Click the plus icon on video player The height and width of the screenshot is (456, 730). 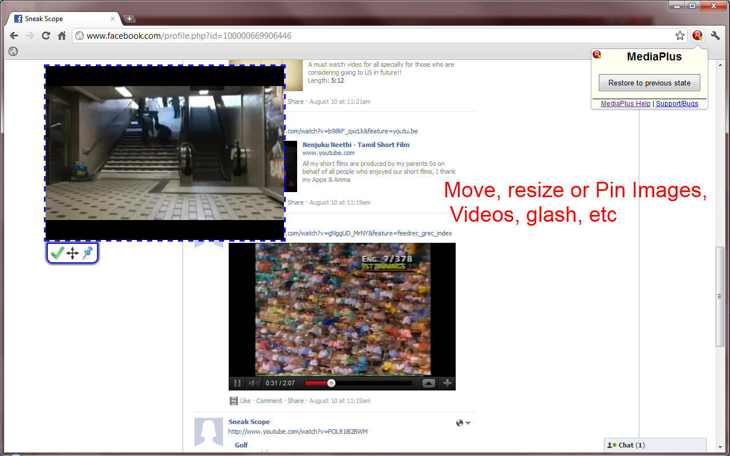pos(447,383)
